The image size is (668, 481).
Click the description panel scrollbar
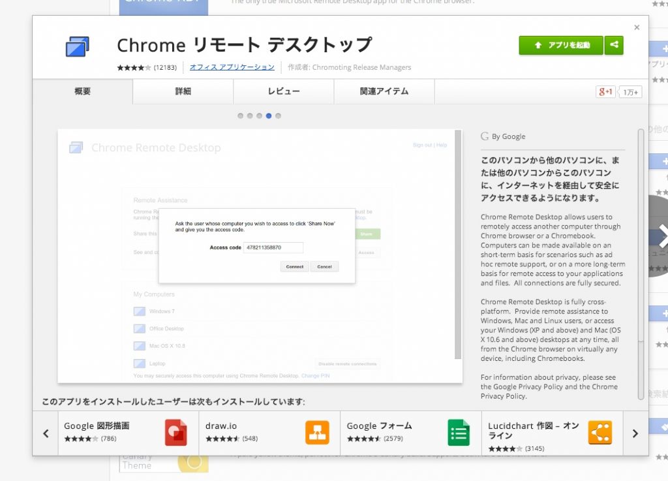coord(641,264)
